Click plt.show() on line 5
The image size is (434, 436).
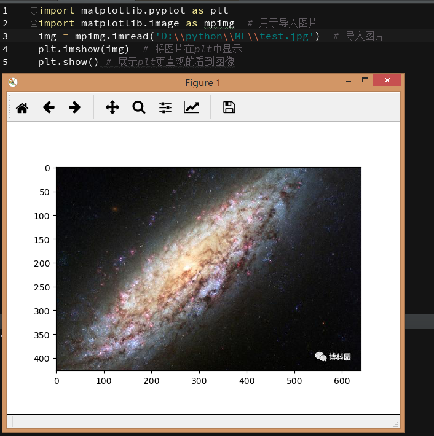coord(68,62)
